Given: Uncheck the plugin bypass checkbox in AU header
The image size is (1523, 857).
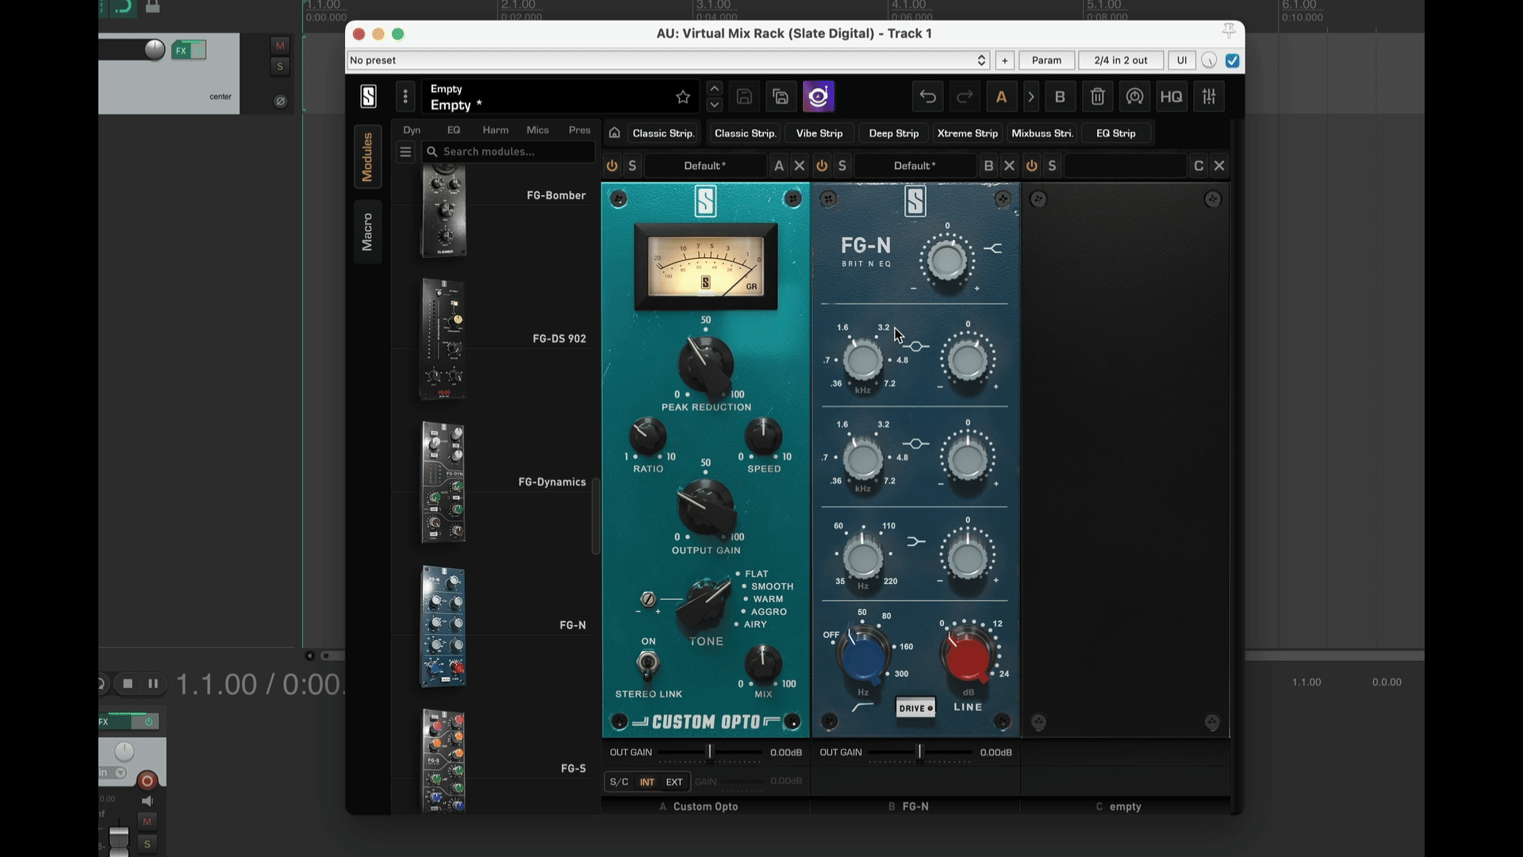Looking at the screenshot, I should tap(1232, 60).
